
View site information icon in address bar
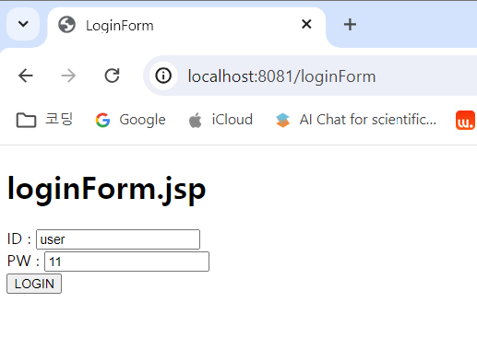coord(163,76)
